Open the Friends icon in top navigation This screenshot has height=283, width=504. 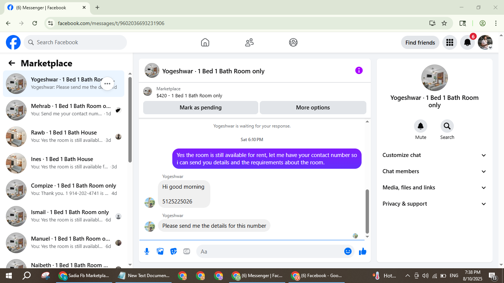click(x=249, y=42)
